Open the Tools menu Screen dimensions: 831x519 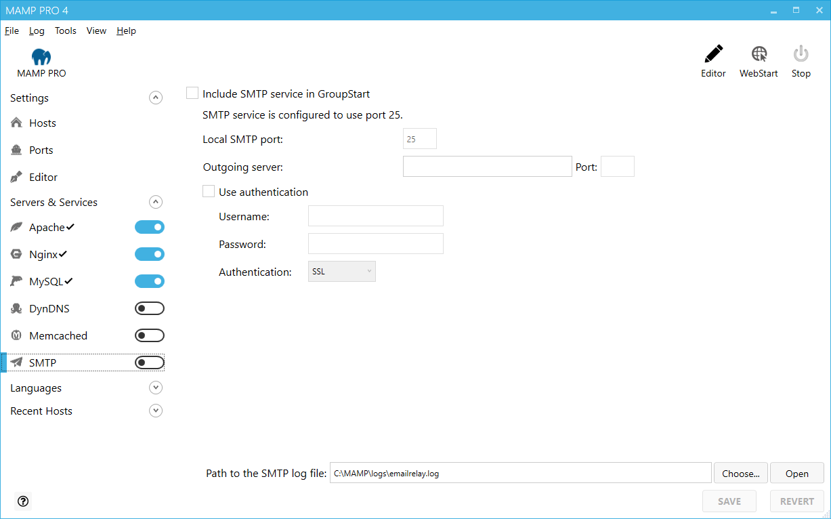pyautogui.click(x=66, y=30)
